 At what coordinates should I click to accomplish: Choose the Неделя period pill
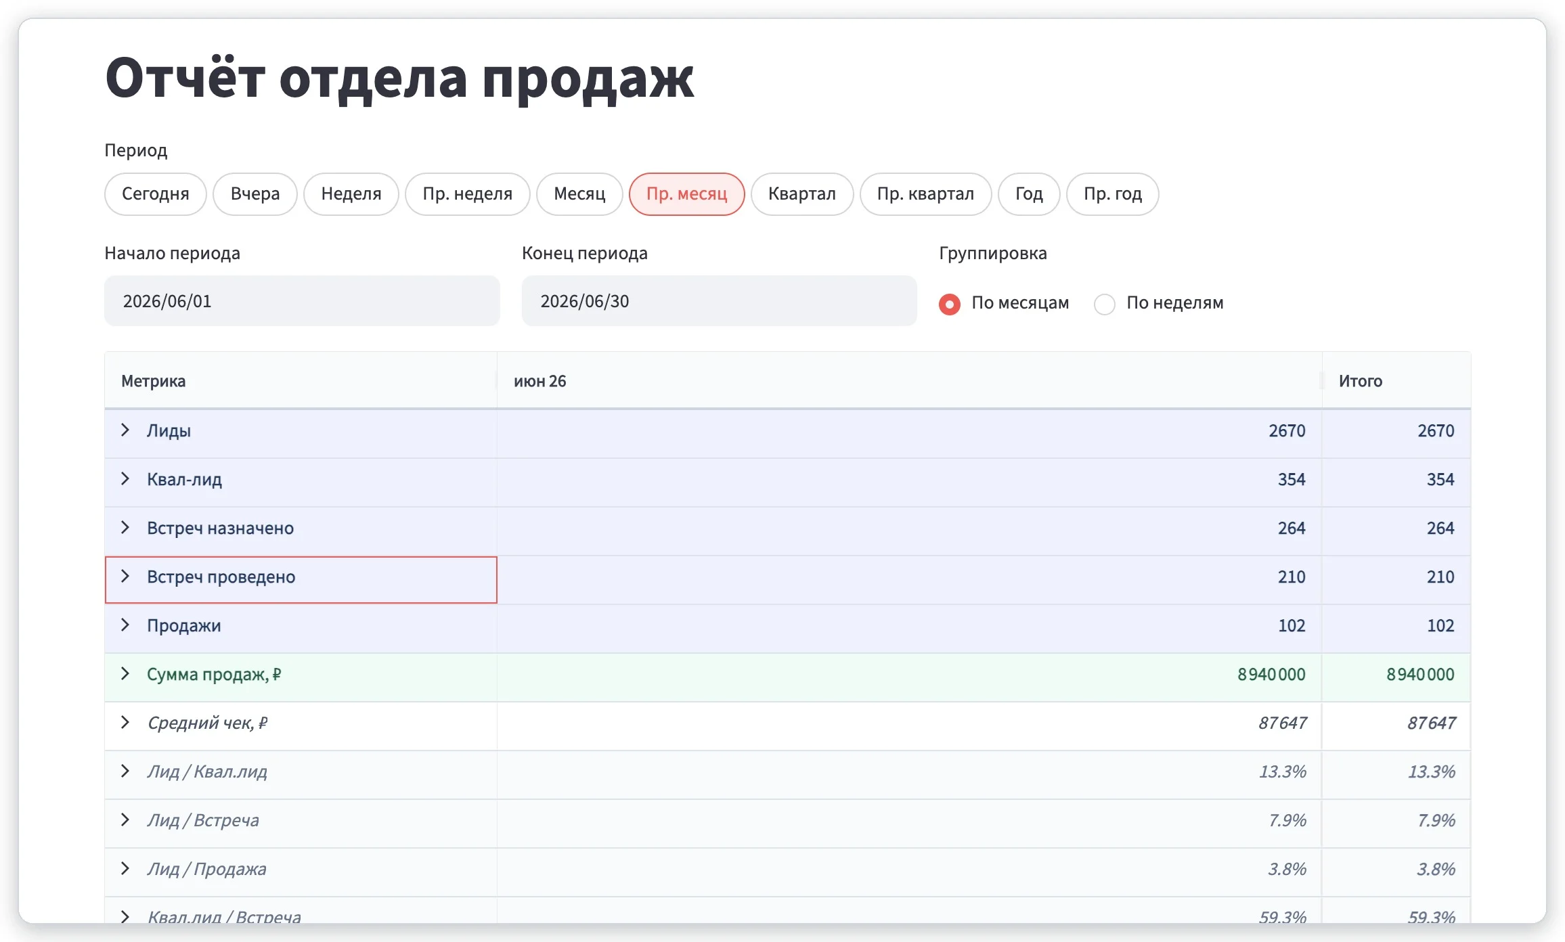[x=351, y=194]
